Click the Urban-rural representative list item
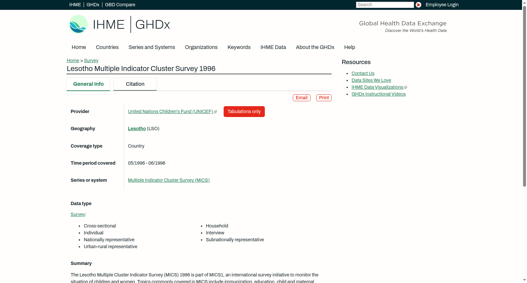 click(x=110, y=247)
